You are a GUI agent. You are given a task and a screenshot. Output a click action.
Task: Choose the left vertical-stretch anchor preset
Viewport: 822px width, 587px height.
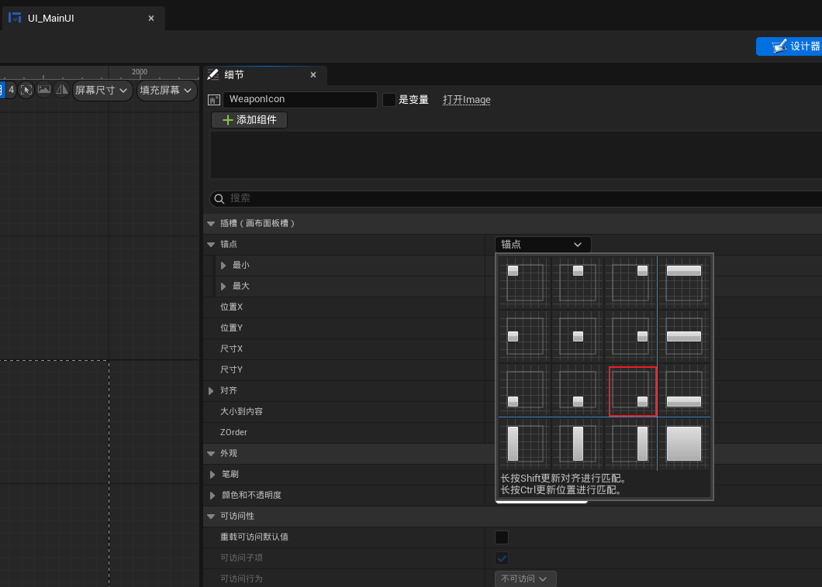[525, 444]
